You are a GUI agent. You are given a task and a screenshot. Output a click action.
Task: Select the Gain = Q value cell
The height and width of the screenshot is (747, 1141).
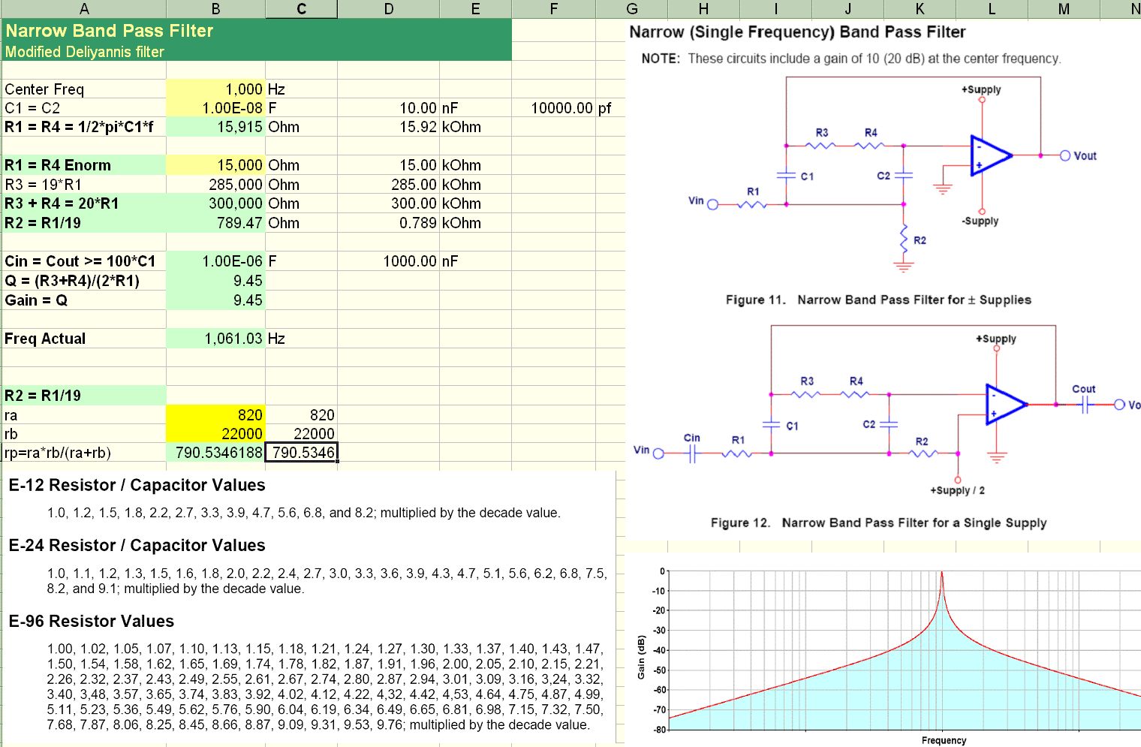215,300
